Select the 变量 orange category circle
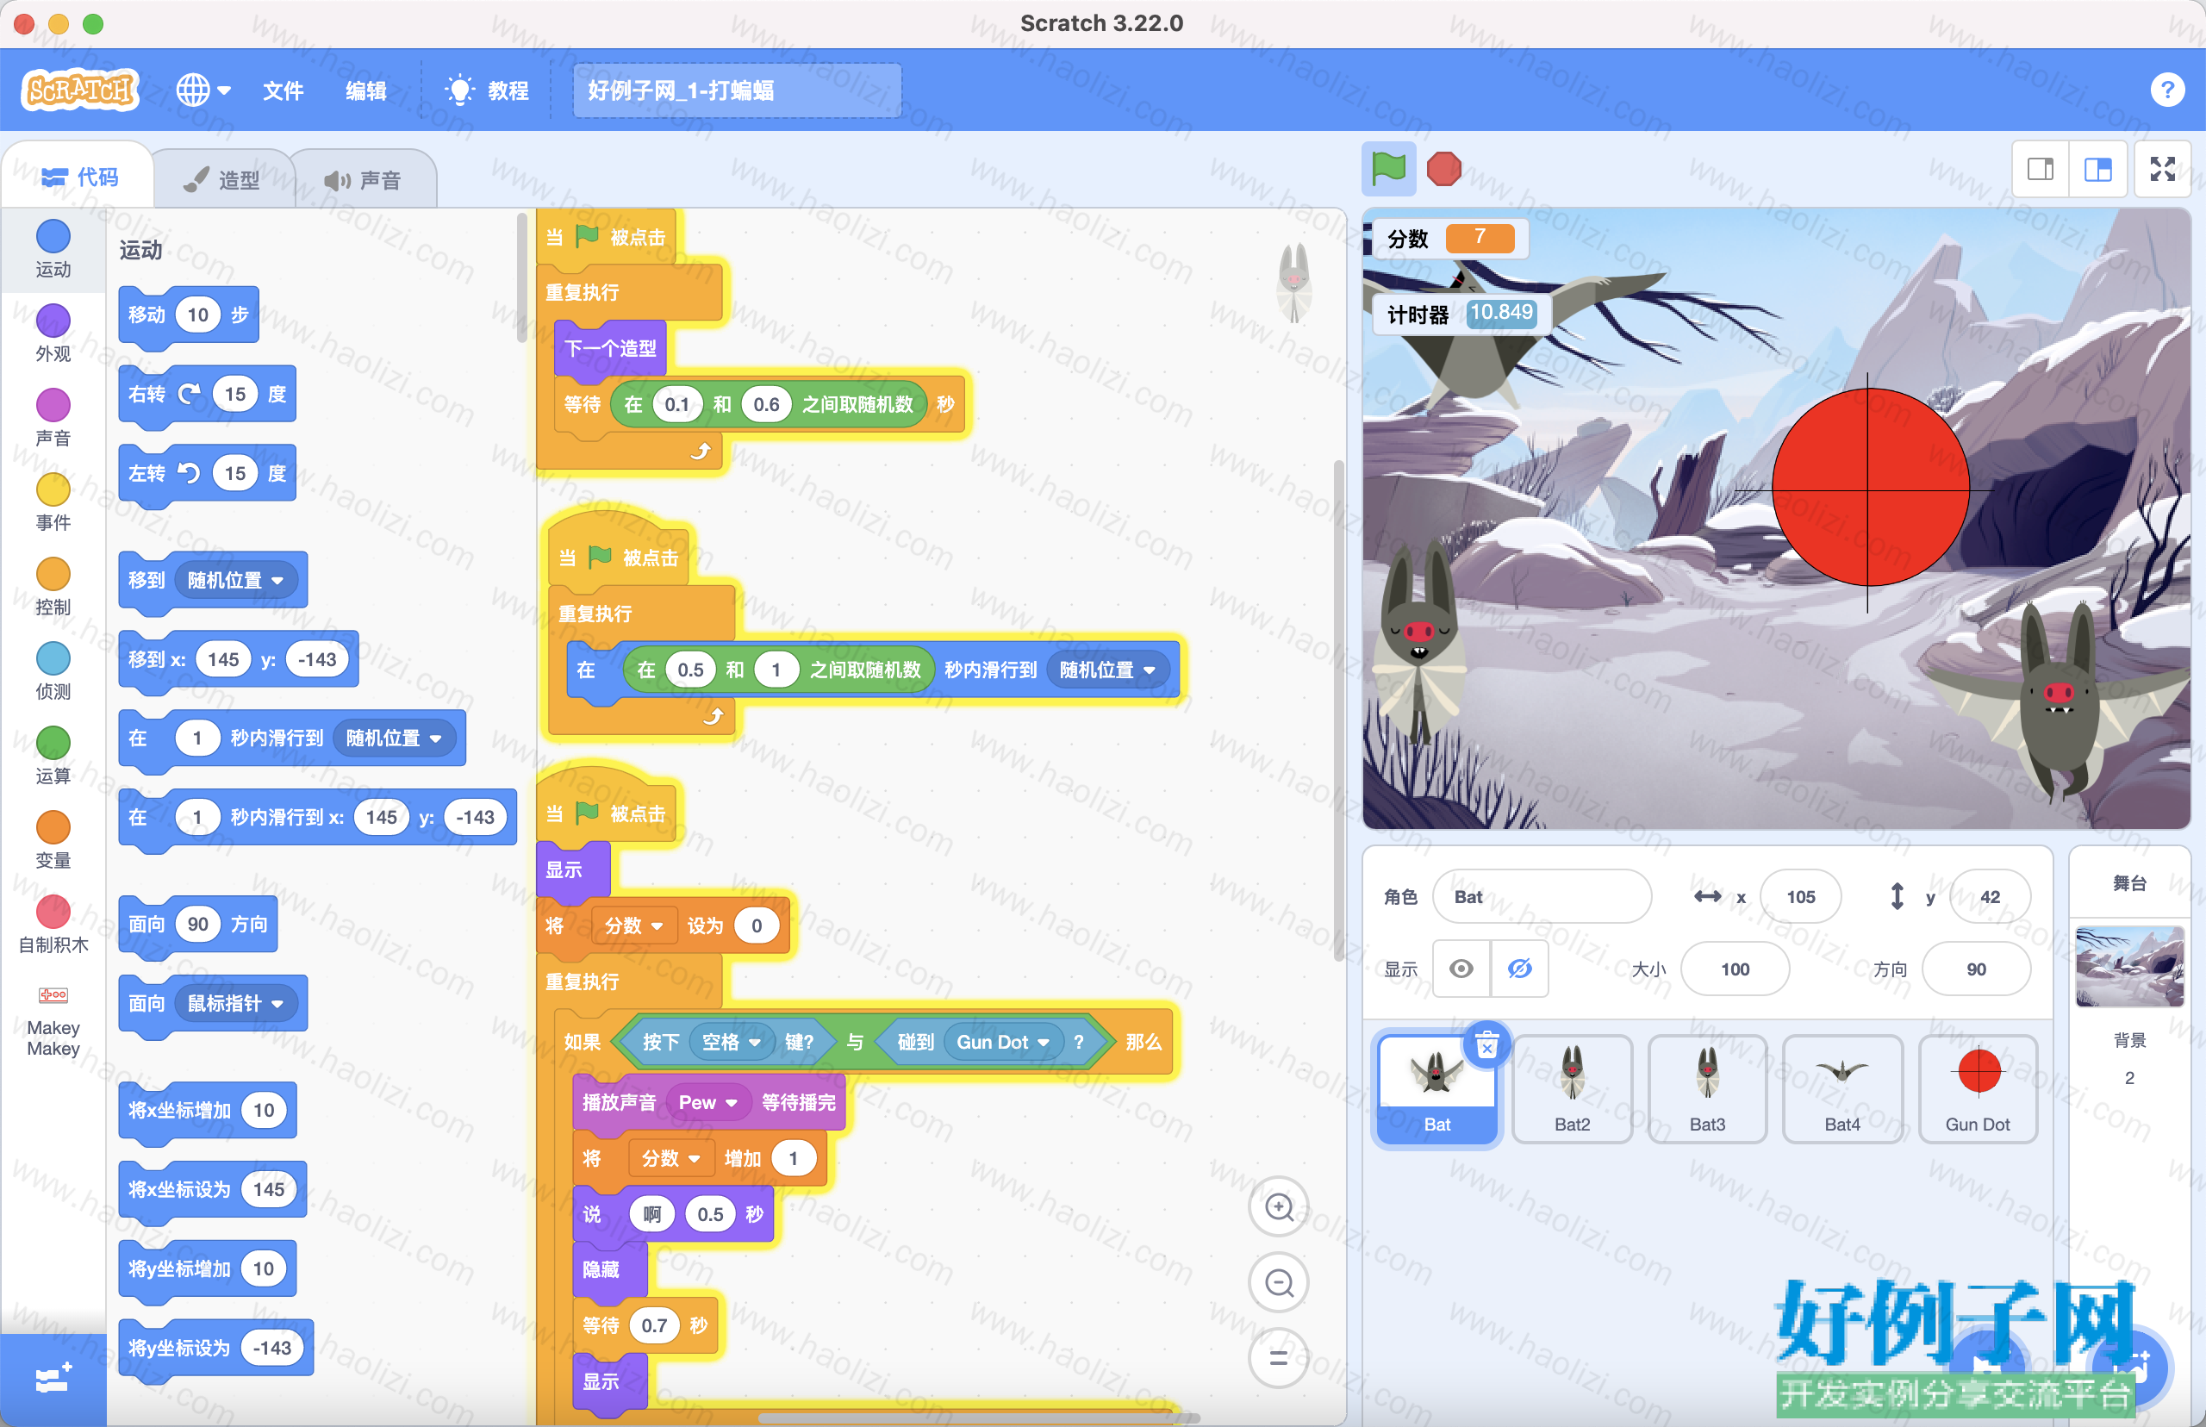Image resolution: width=2206 pixels, height=1427 pixels. coord(53,828)
